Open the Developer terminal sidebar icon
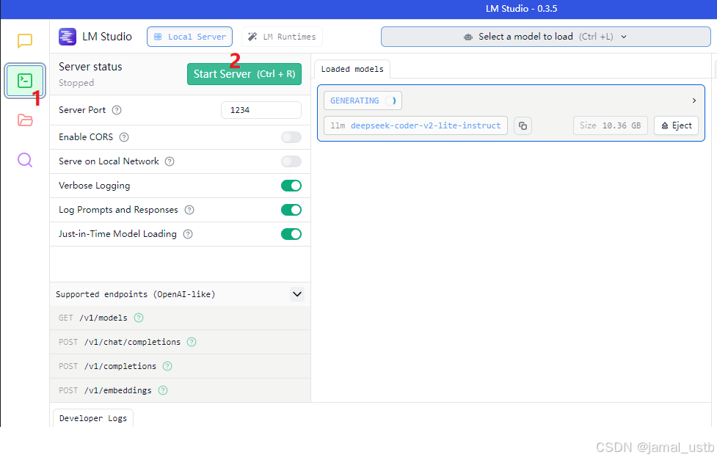Image resolution: width=717 pixels, height=460 pixels. pyautogui.click(x=25, y=81)
